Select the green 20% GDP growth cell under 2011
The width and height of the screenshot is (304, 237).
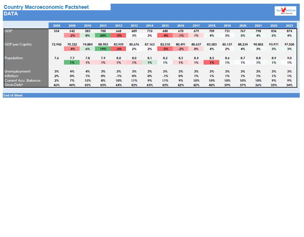coord(103,35)
